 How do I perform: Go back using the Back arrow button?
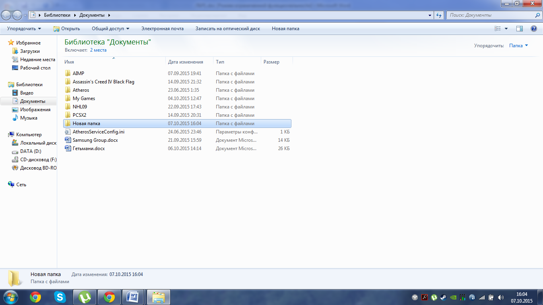(6, 15)
